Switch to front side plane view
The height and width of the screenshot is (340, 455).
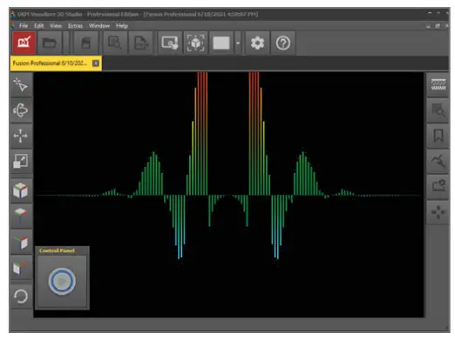pos(21,242)
